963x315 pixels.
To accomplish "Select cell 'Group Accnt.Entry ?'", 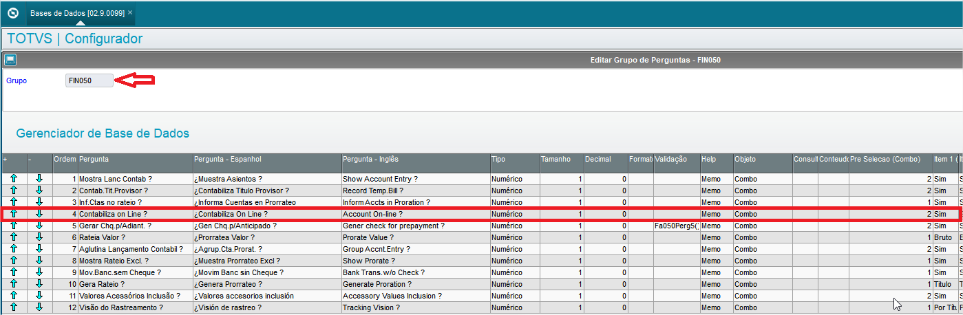I will 416,249.
